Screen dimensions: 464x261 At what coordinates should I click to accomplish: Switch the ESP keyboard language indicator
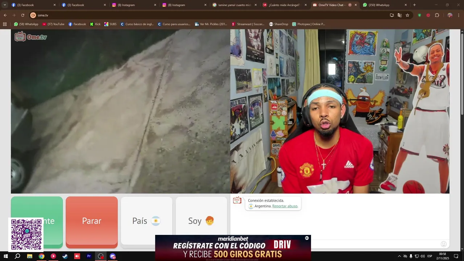430,256
